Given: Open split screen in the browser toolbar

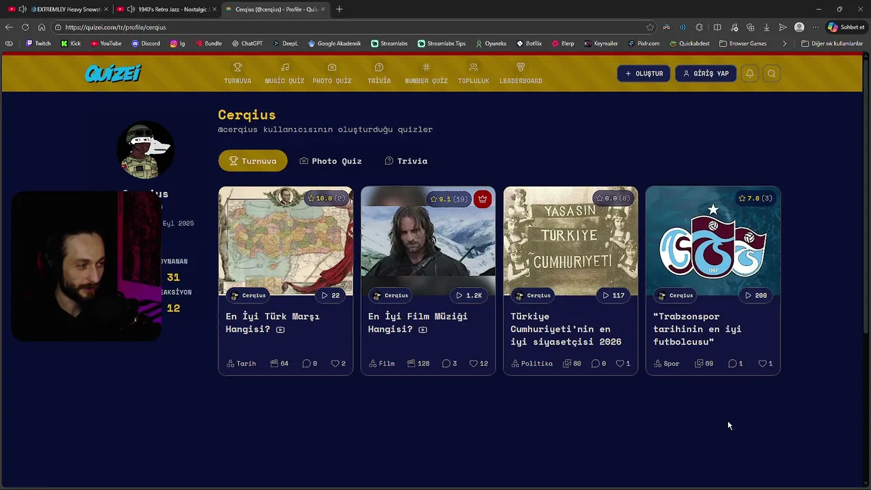Looking at the screenshot, I should [x=717, y=27].
